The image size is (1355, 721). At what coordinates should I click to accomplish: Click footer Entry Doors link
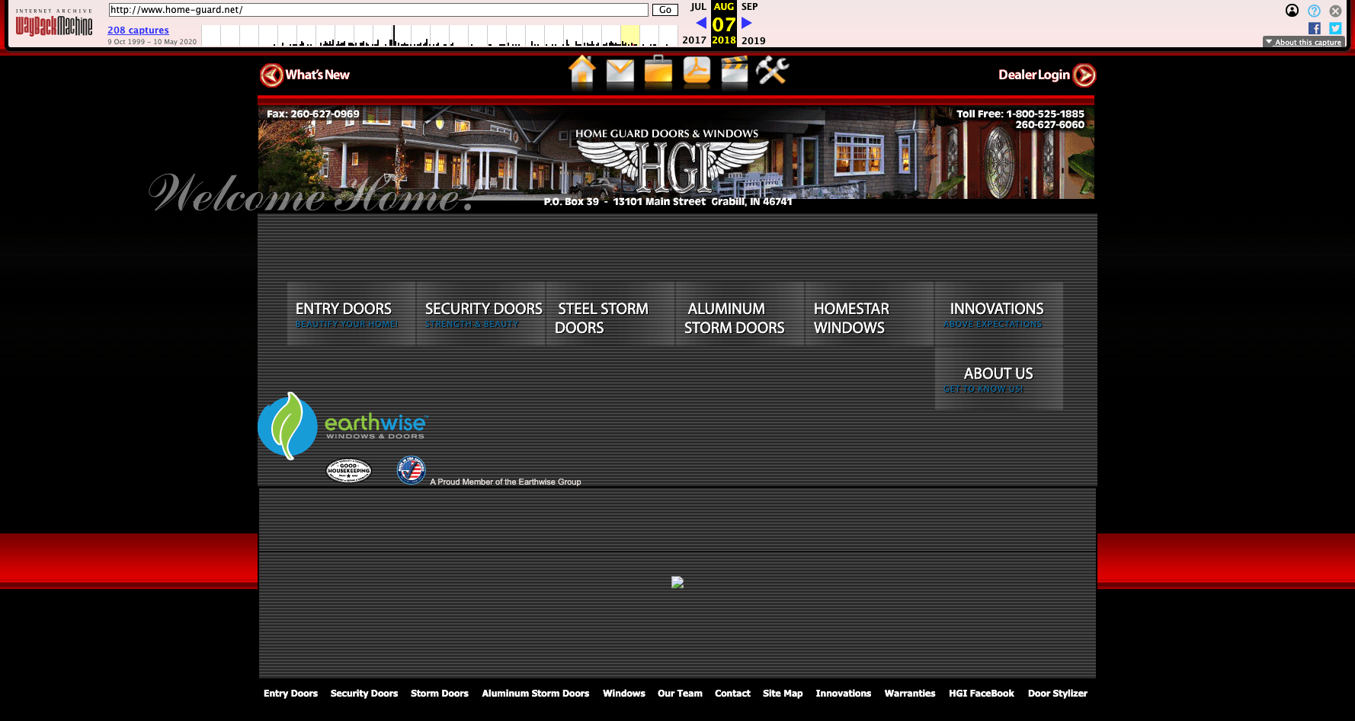pos(290,694)
